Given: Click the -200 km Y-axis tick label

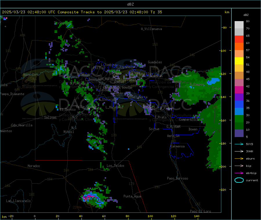Looking at the screenshot, I should coord(223,167).
